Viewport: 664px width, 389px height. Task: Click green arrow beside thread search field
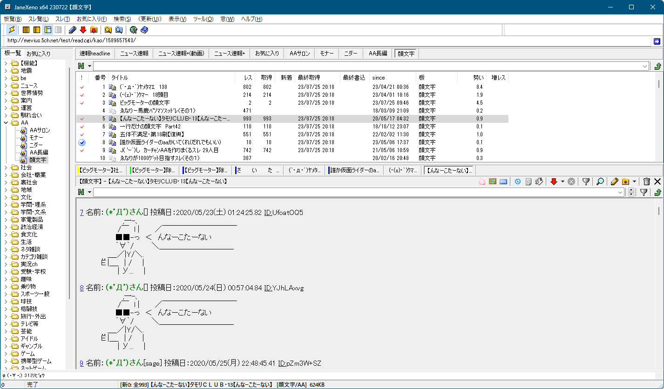pyautogui.click(x=657, y=192)
